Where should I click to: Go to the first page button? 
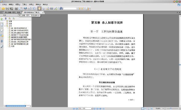point(74,108)
